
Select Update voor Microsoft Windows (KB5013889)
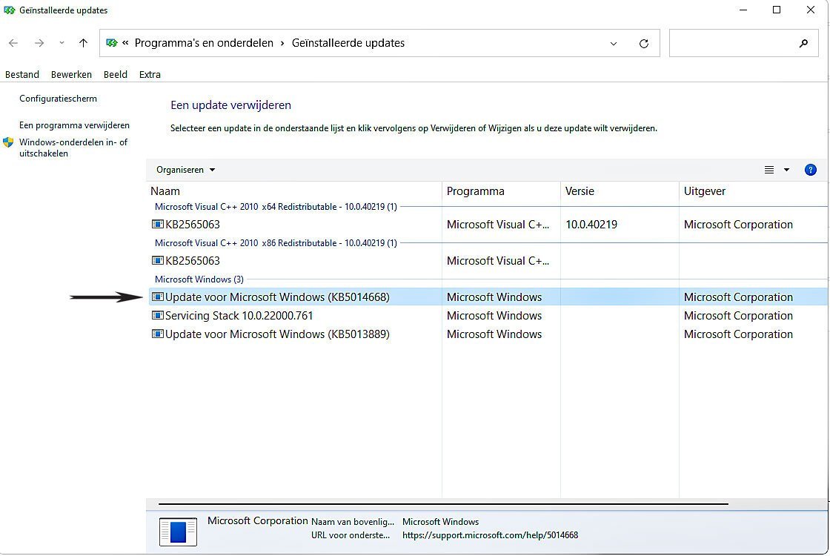click(x=488, y=334)
